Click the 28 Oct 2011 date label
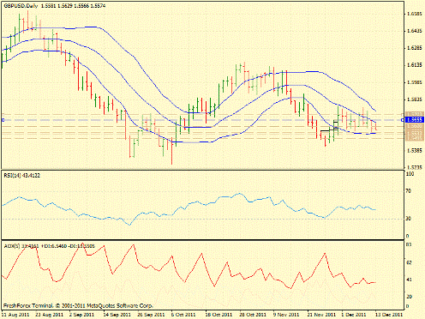 [253, 315]
